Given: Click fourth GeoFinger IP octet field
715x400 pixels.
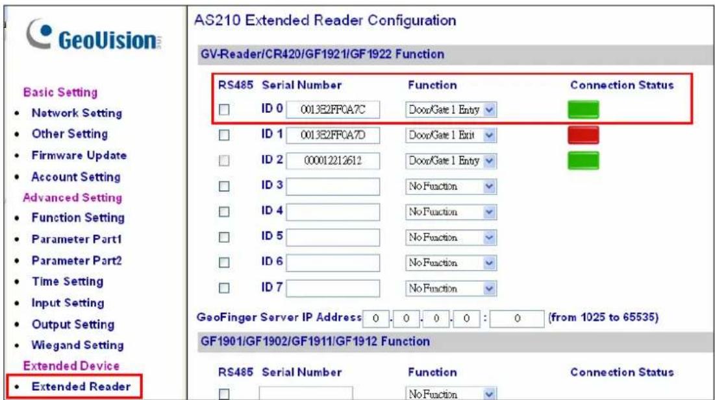Looking at the screenshot, I should click(466, 318).
